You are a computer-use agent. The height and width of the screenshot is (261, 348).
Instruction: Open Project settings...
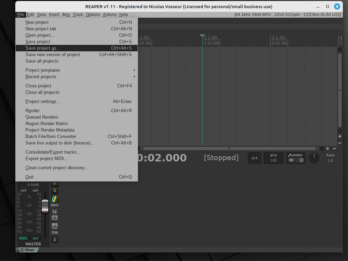pos(77,101)
